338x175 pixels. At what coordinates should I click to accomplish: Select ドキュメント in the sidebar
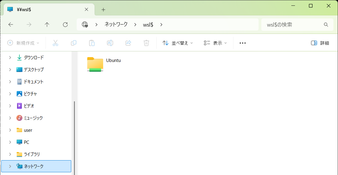(34, 82)
